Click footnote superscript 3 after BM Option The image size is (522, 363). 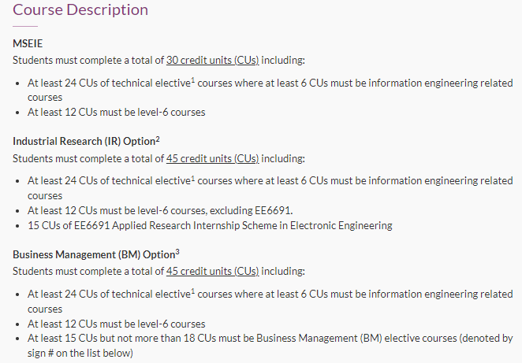tap(177, 252)
